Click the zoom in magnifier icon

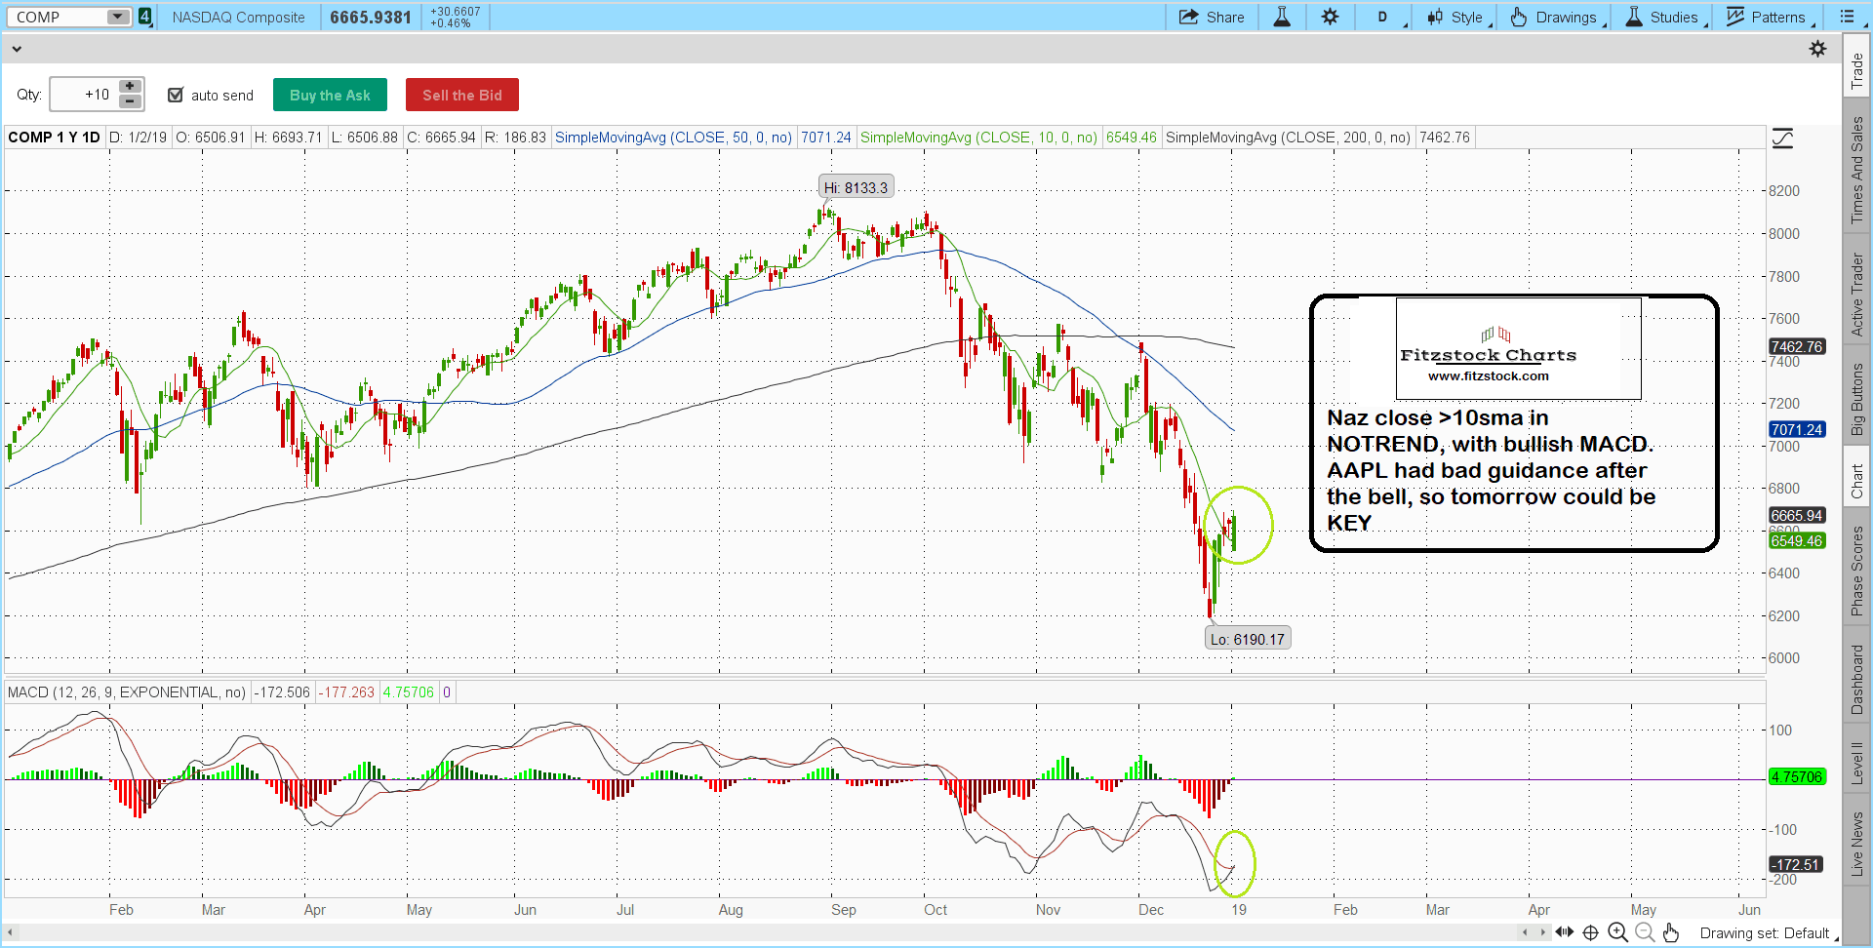tap(1617, 932)
